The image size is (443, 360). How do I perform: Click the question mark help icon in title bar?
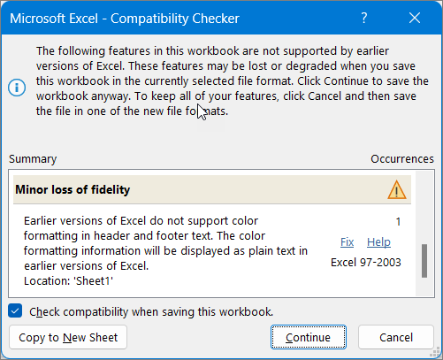[364, 19]
